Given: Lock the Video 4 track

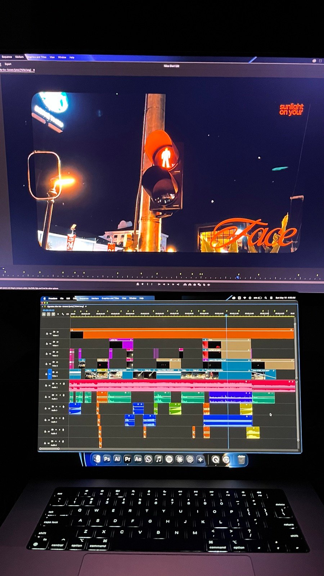Looking at the screenshot, I should tap(47, 343).
